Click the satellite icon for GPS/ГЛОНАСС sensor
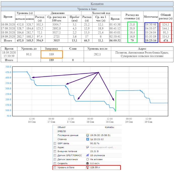The image size is (174, 172). click(x=88, y=155)
